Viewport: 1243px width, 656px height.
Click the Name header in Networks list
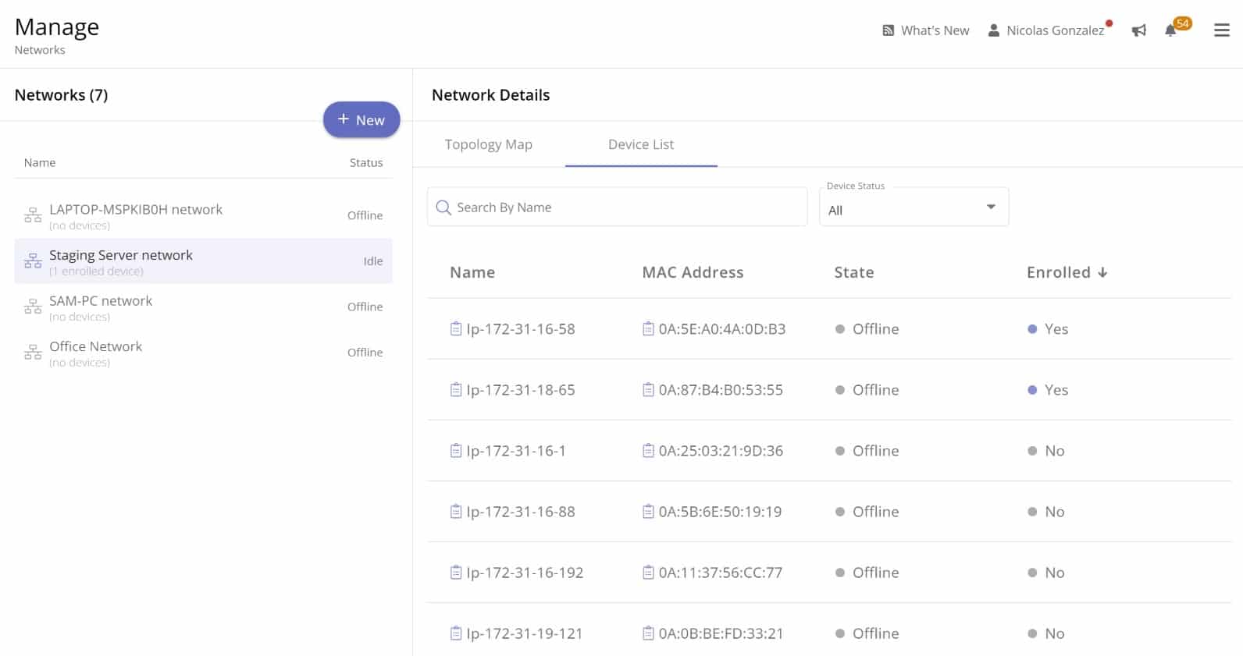(40, 162)
